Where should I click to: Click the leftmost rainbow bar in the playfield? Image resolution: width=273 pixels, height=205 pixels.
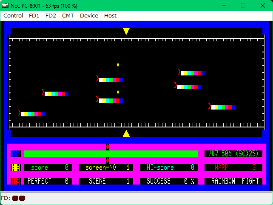33,114
